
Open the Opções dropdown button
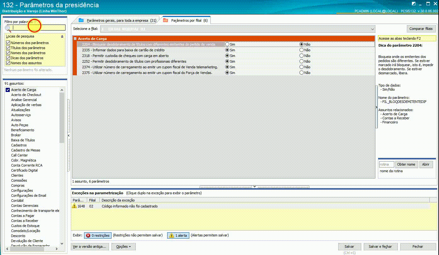coord(123,246)
